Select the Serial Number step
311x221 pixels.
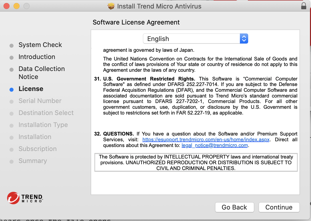(40, 101)
